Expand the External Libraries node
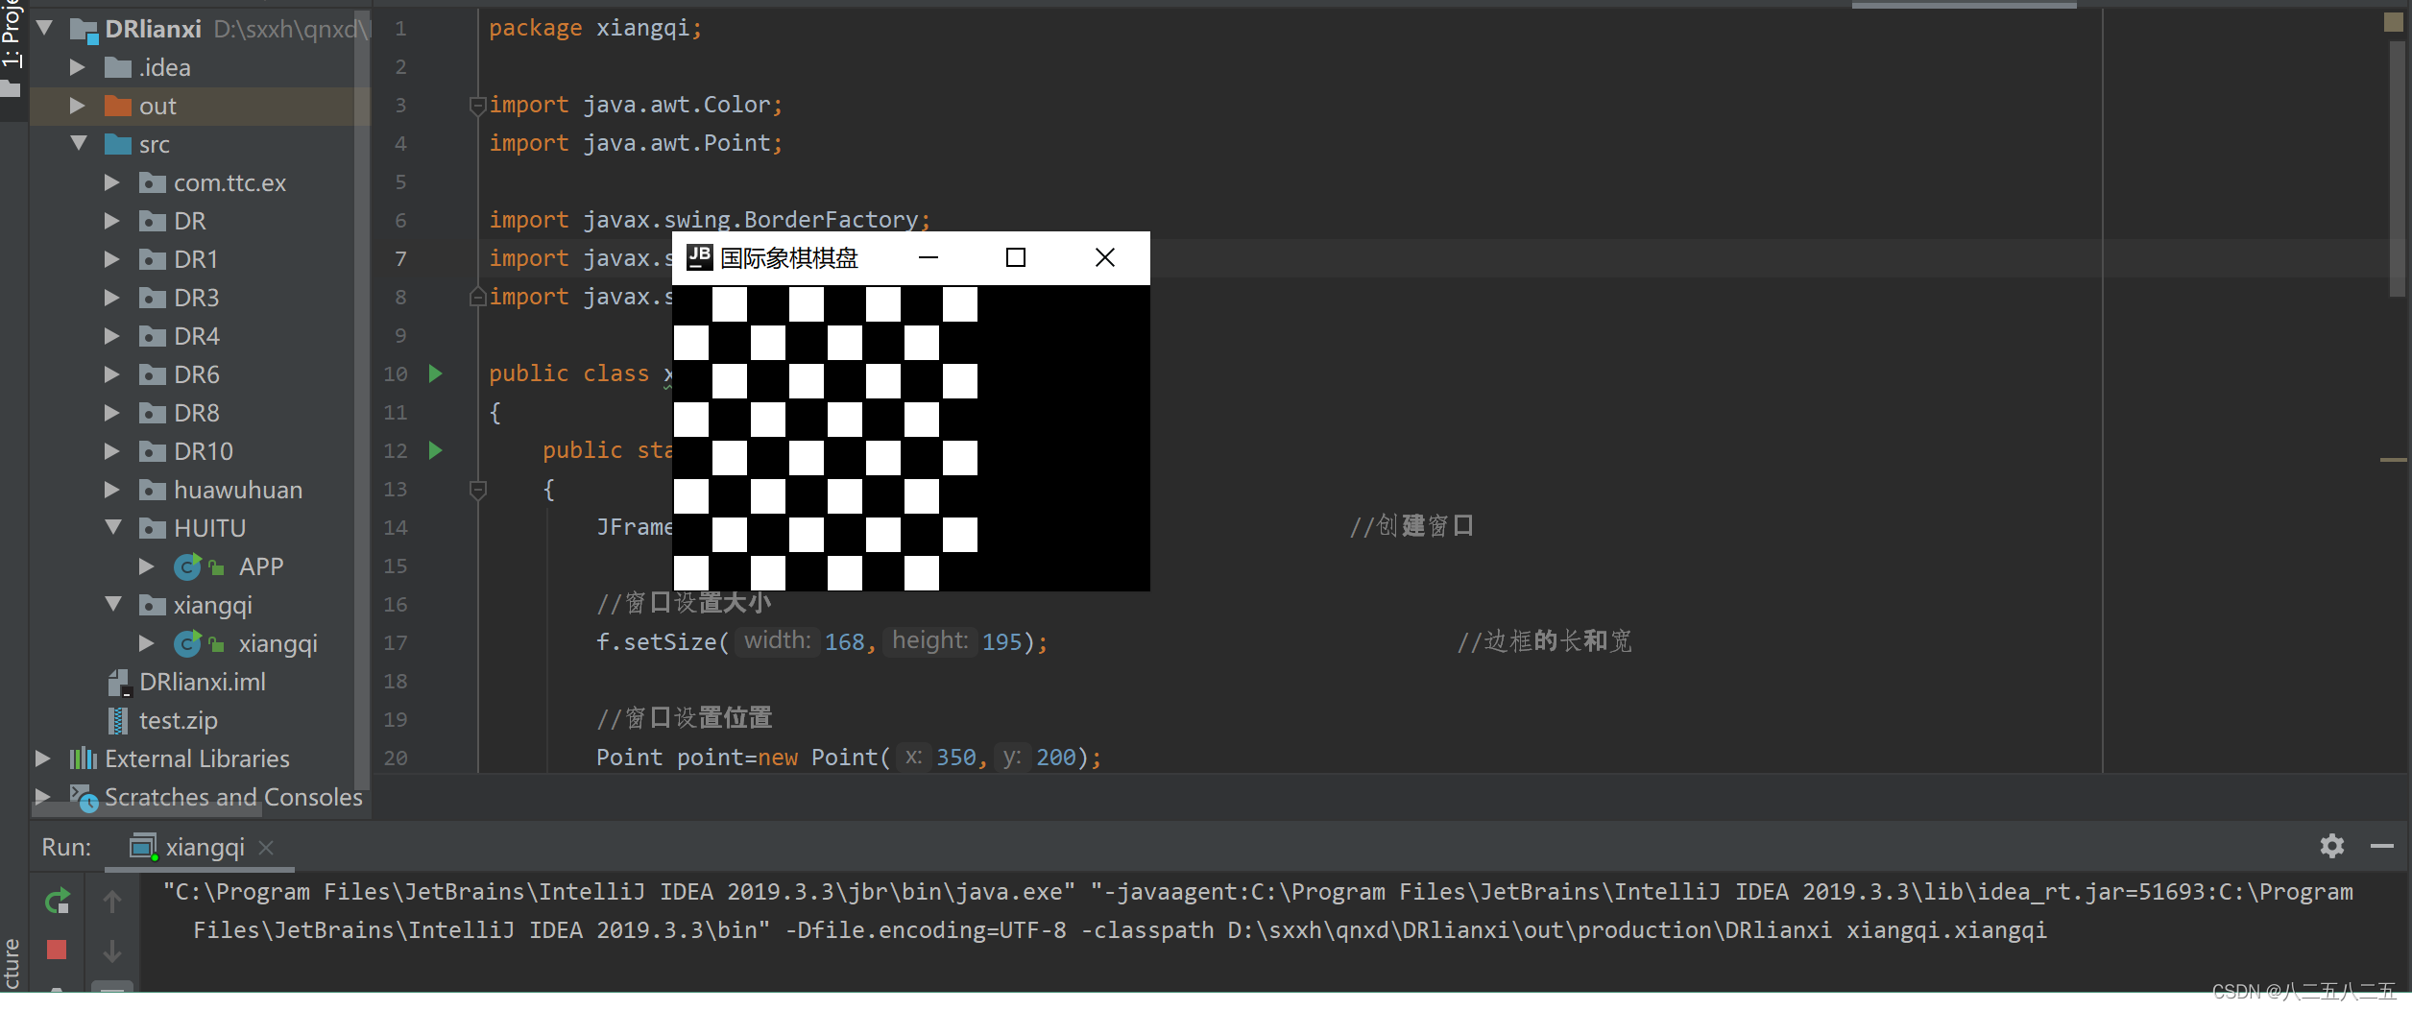The width and height of the screenshot is (2412, 1011). click(x=41, y=758)
